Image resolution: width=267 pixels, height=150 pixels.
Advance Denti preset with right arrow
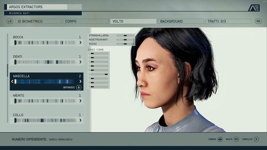[x=81, y=62]
